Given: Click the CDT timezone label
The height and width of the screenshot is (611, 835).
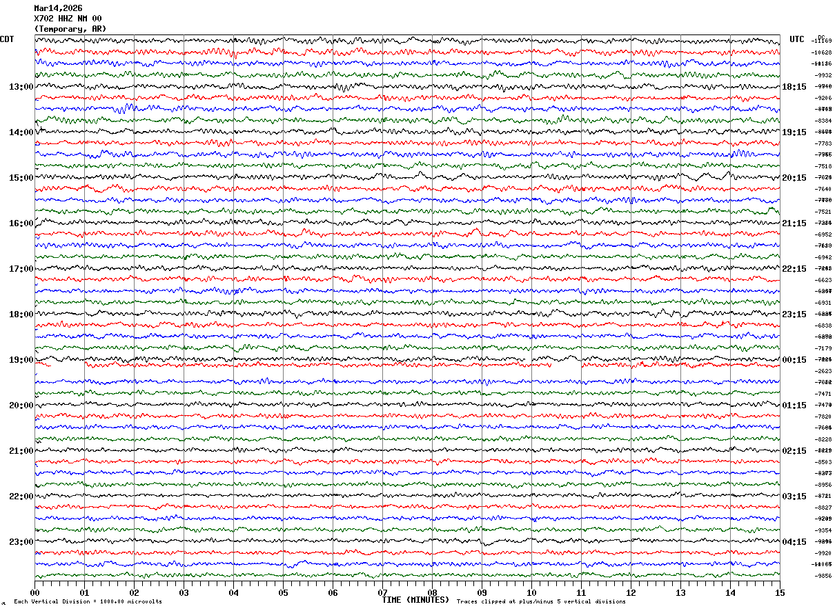Looking at the screenshot, I should [x=8, y=39].
